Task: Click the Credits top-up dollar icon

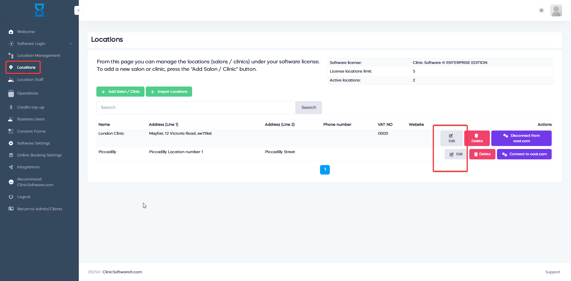Action: tap(11, 107)
